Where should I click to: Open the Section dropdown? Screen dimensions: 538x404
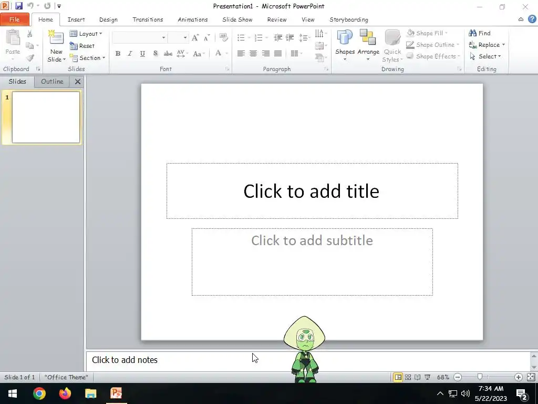[87, 58]
